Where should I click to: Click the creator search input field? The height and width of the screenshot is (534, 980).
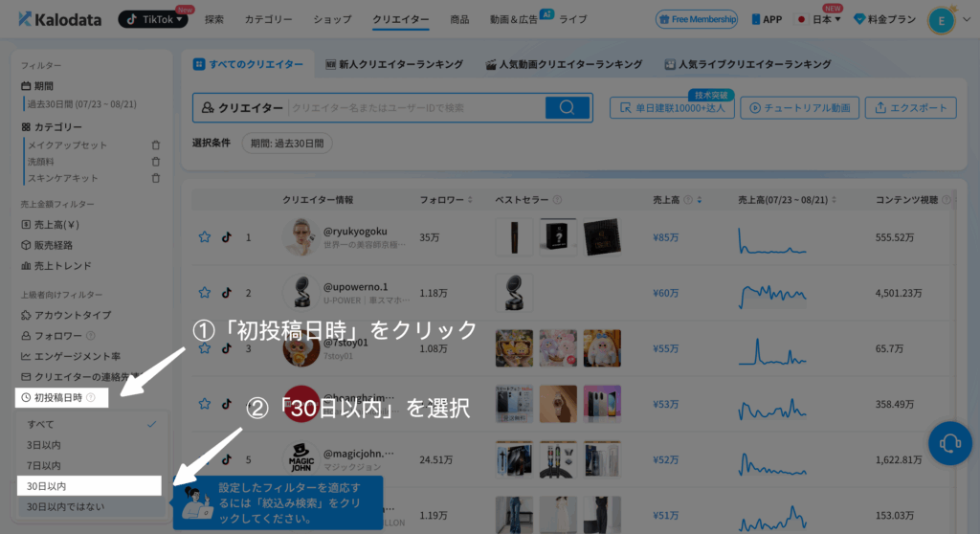pyautogui.click(x=417, y=107)
